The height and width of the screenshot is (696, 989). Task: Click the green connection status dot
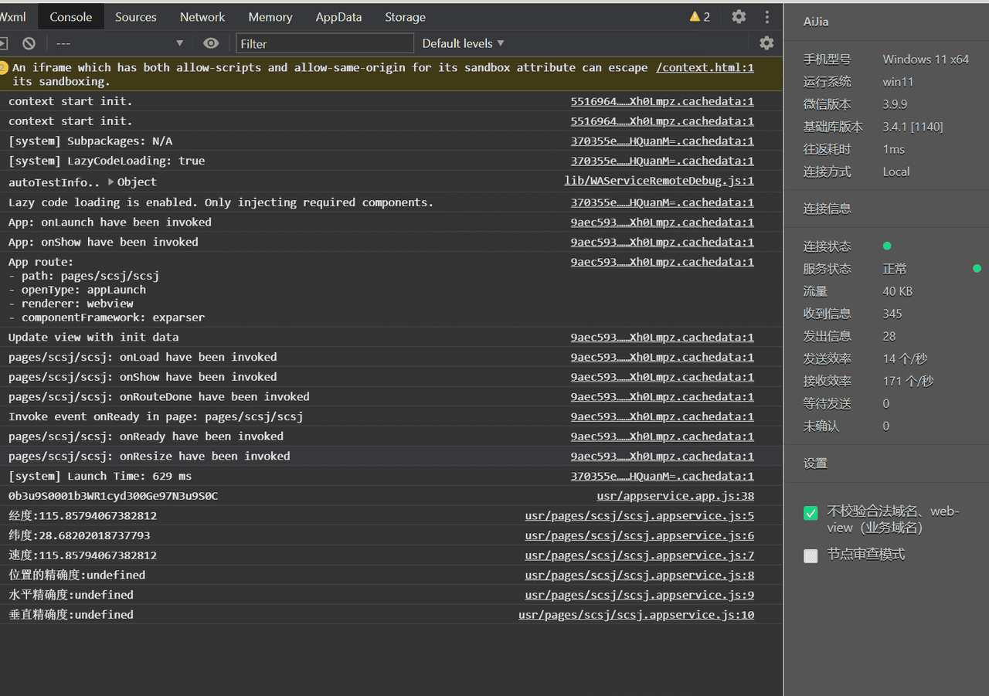(x=887, y=246)
